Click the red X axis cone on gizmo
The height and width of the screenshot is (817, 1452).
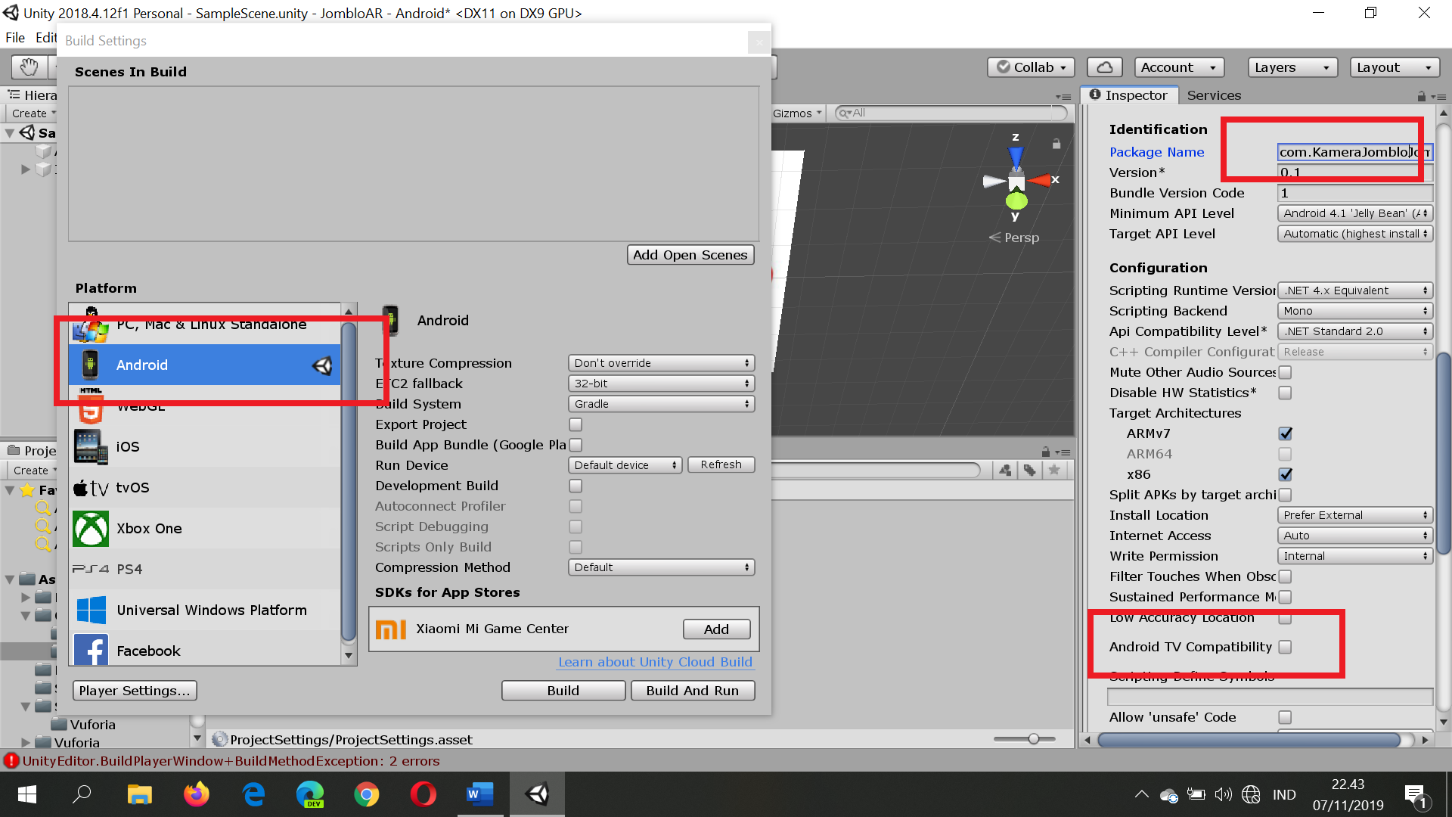click(1041, 180)
